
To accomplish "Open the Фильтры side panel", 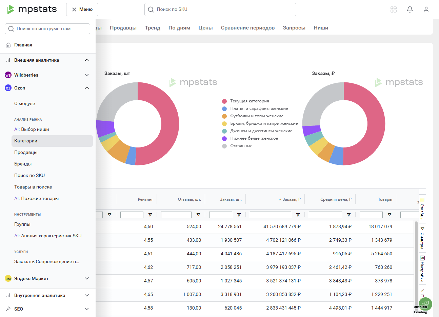I will [x=422, y=237].
